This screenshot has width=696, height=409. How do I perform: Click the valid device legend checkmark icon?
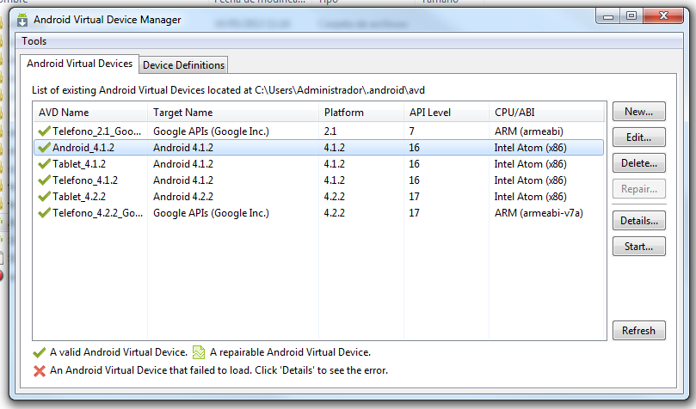pyautogui.click(x=39, y=353)
